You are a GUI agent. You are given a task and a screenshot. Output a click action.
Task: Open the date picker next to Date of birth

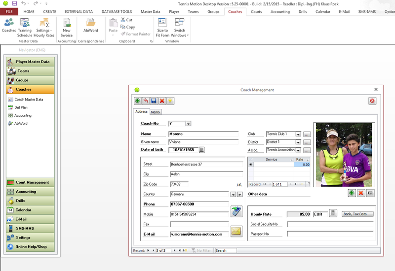click(x=201, y=150)
